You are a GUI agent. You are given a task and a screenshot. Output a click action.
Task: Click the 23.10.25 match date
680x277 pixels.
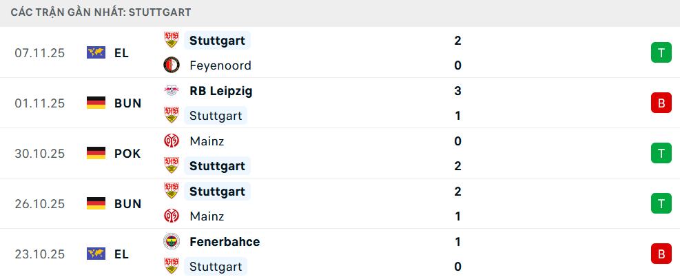click(39, 254)
